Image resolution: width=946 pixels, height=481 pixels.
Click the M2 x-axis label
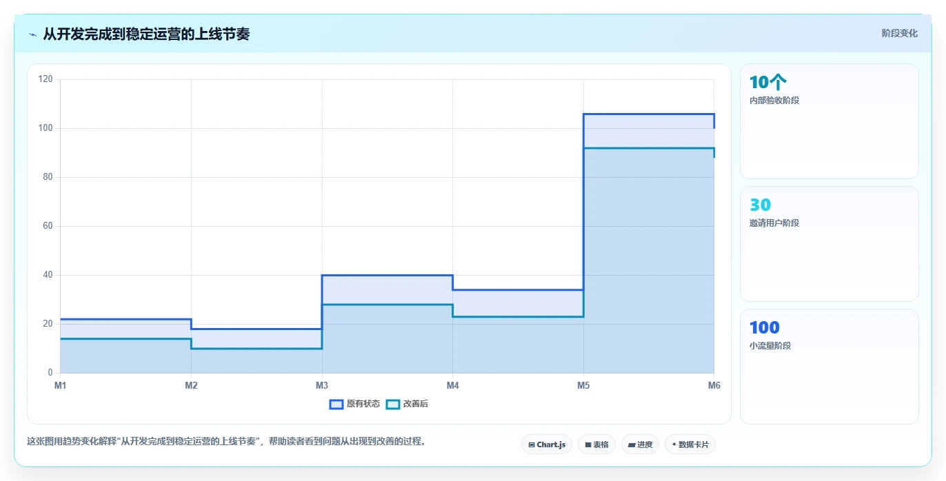[x=191, y=385]
